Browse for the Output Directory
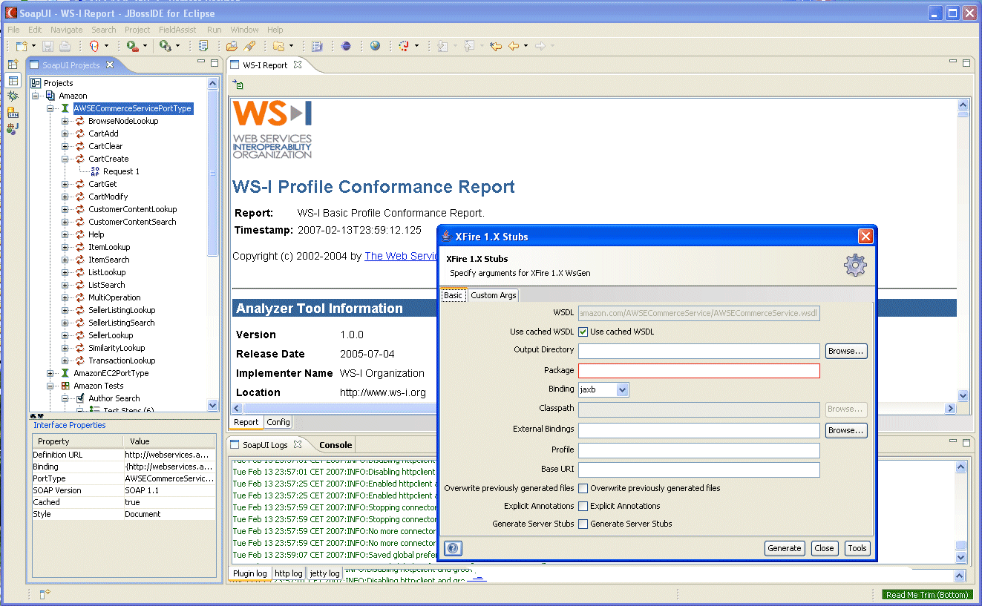 (x=845, y=351)
